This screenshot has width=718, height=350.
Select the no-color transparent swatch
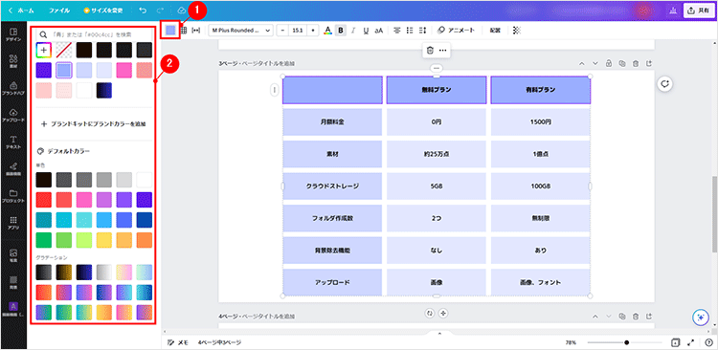(63, 50)
